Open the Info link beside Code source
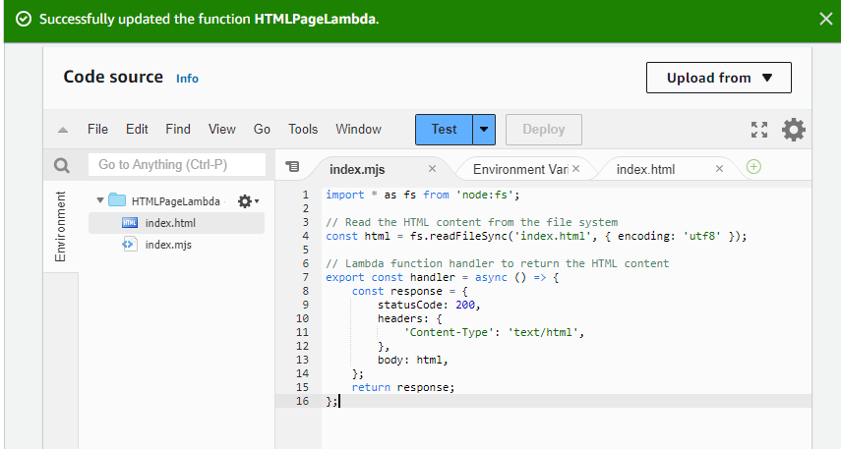 click(187, 79)
